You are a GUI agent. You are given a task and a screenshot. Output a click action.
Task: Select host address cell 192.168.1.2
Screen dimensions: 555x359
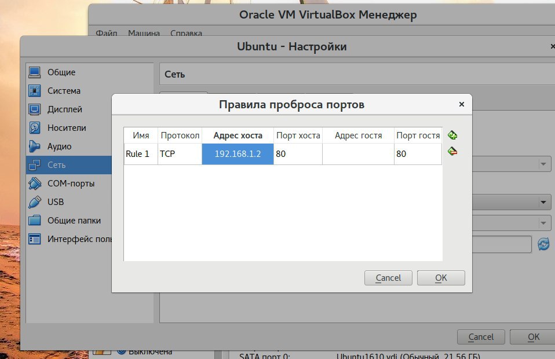coord(238,154)
